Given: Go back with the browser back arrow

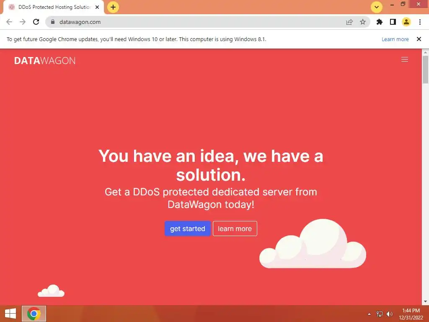Looking at the screenshot, I should click(9, 22).
